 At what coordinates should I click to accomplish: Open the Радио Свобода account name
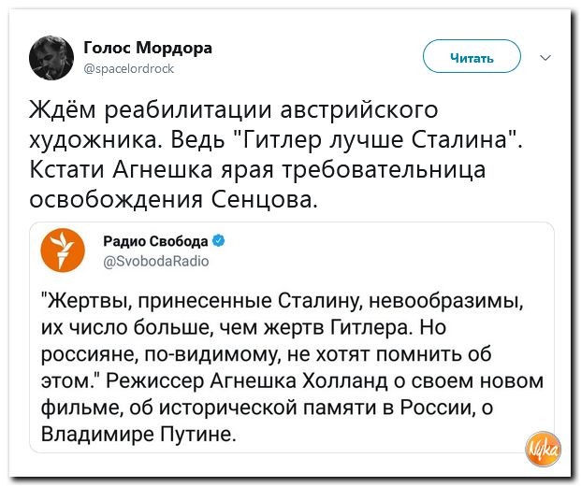(x=157, y=242)
